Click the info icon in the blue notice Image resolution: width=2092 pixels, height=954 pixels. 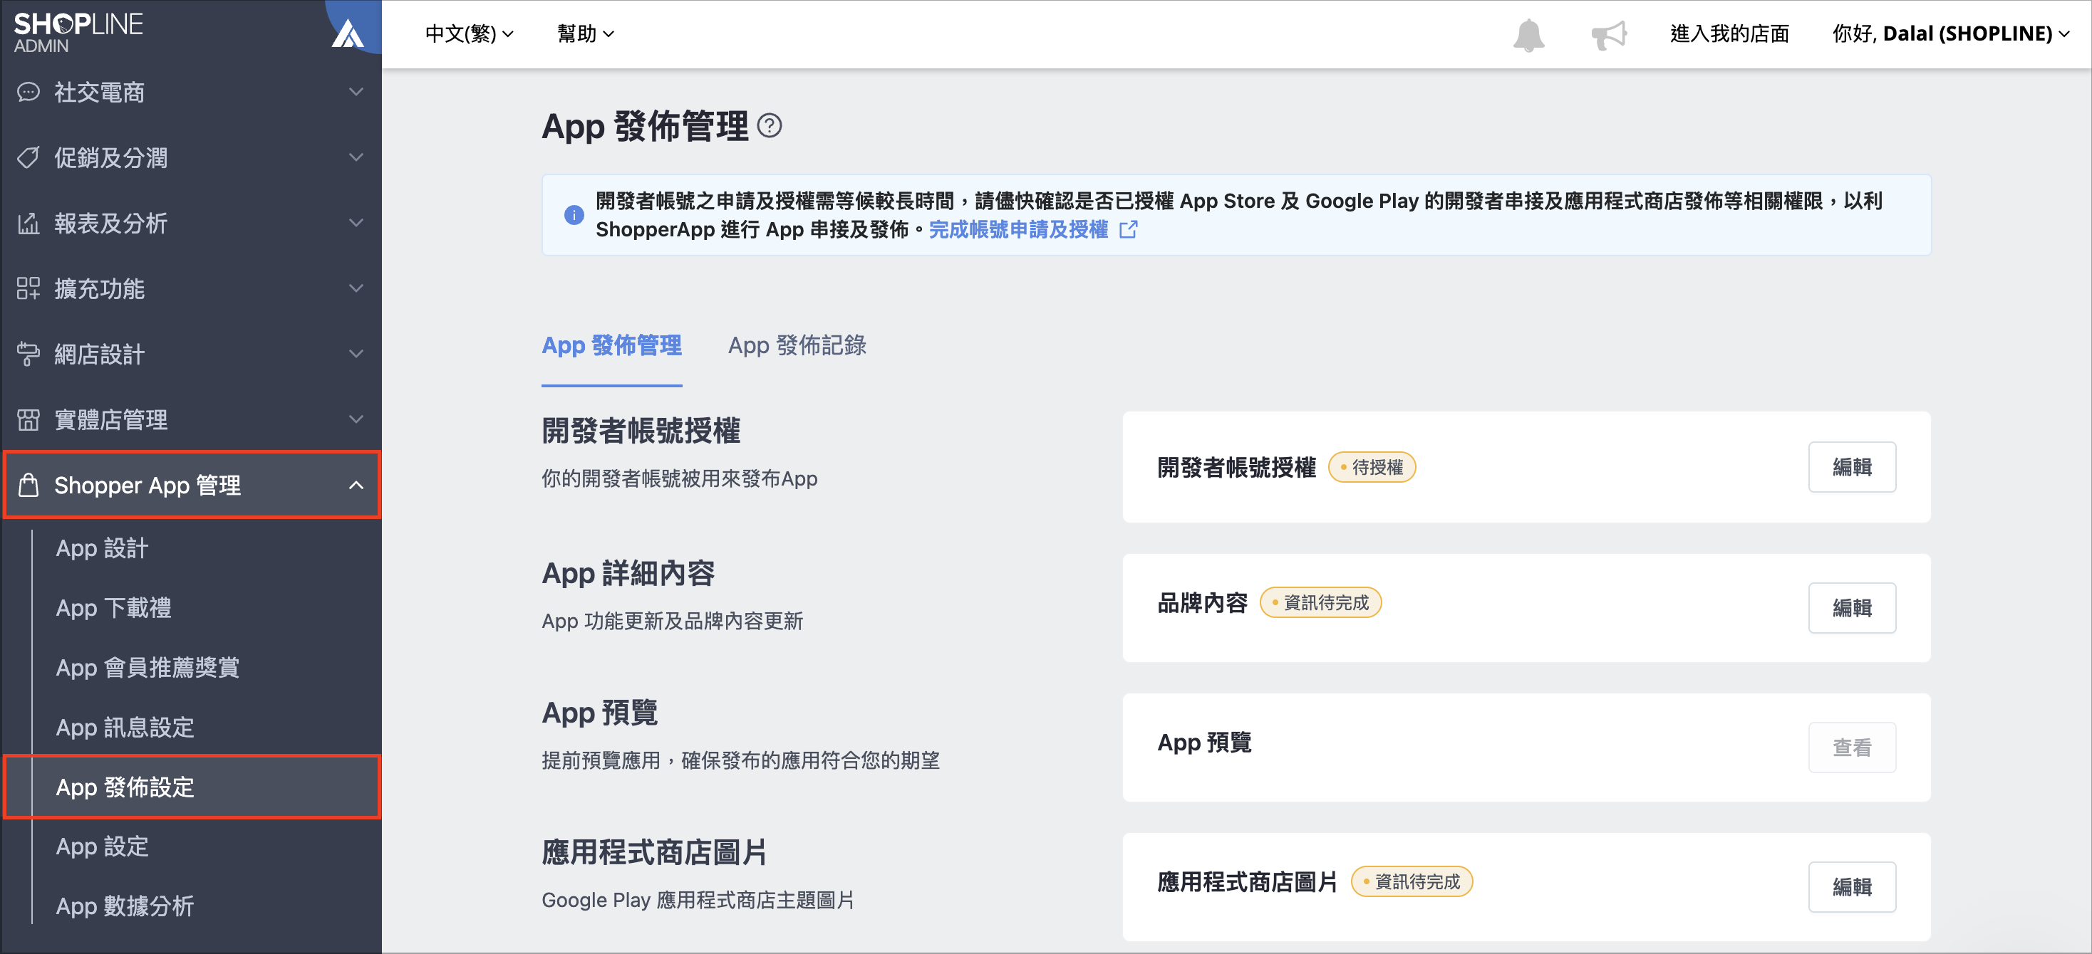(574, 215)
